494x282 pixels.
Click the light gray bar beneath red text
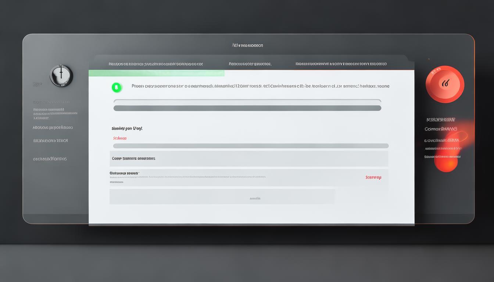click(251, 146)
